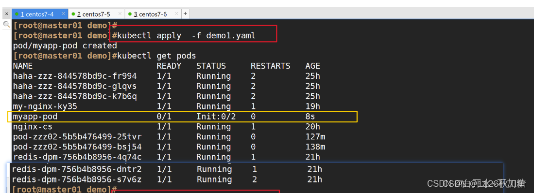Click the kubectl apply -f demo1.yaml command
534x193 pixels.
tap(186, 35)
